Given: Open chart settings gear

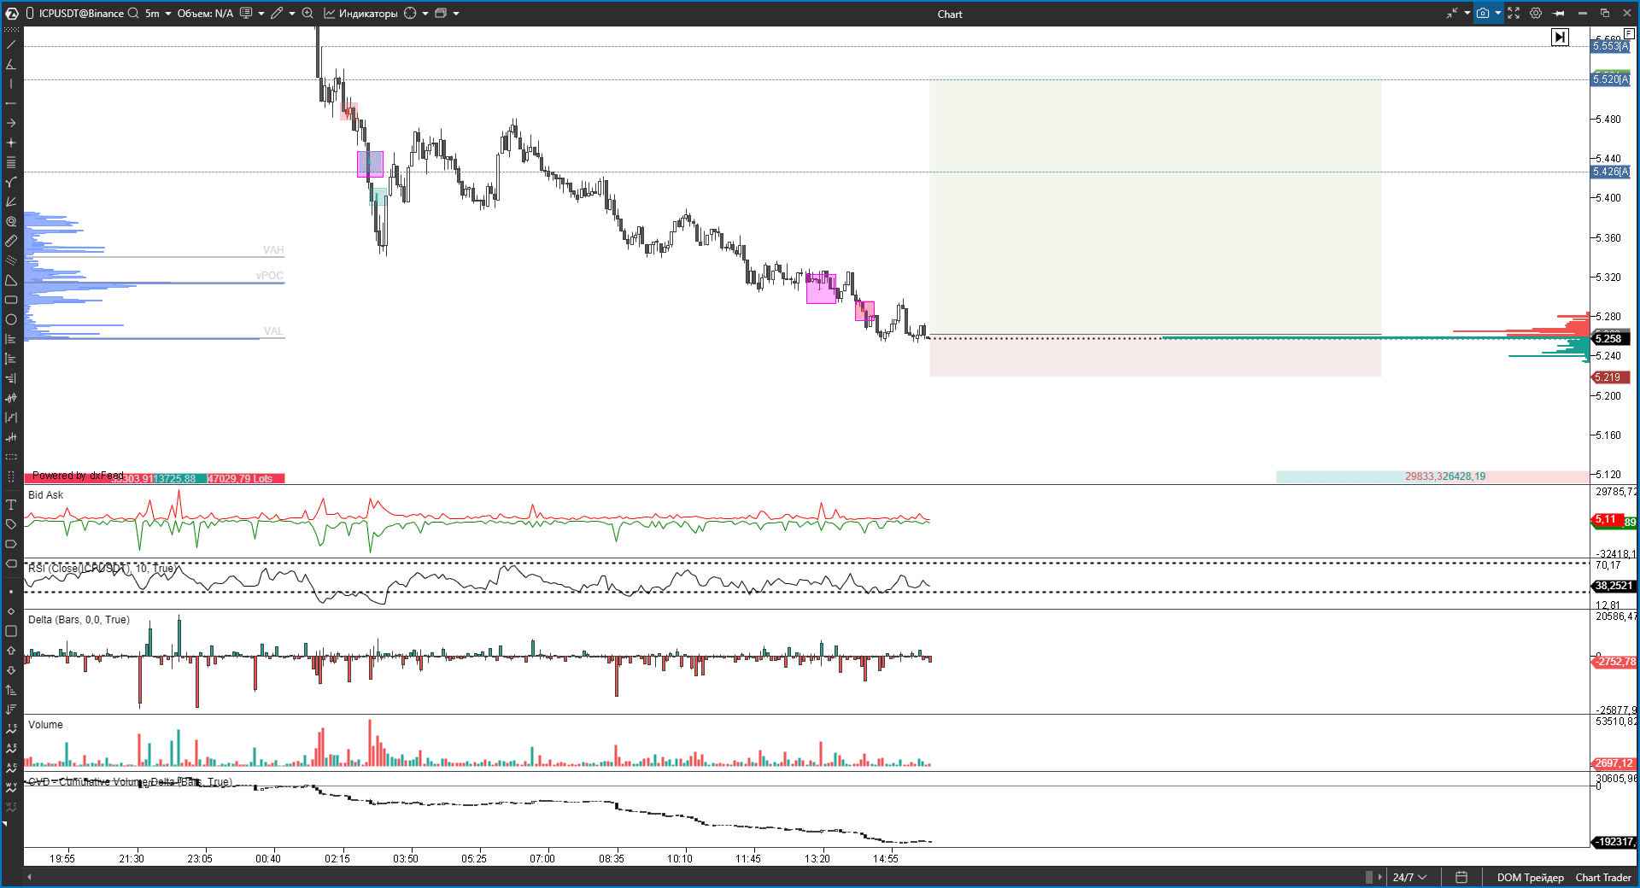Looking at the screenshot, I should coord(1536,14).
